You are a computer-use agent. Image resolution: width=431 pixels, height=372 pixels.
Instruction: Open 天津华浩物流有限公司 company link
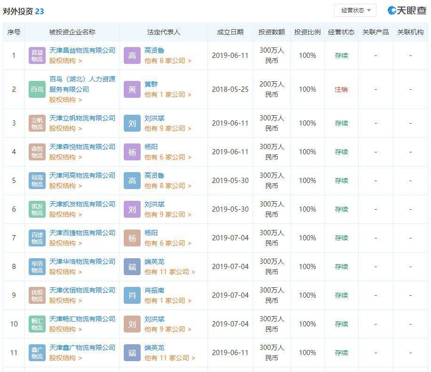(82, 262)
